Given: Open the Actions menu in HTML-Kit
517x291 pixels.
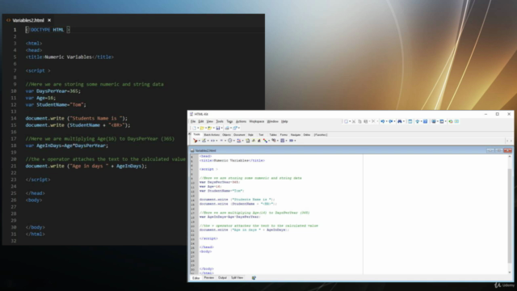Looking at the screenshot, I should click(241, 121).
